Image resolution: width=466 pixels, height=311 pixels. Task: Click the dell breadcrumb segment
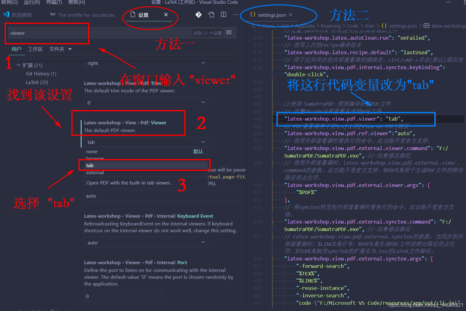coord(285,26)
